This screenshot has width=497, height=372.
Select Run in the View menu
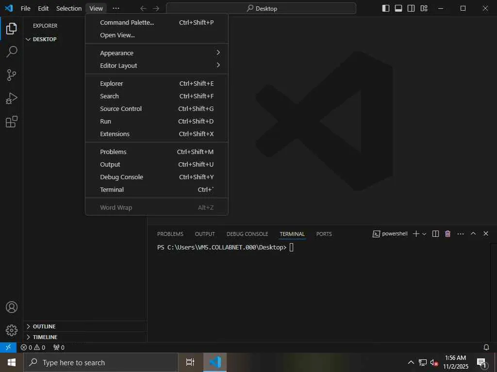[x=157, y=122]
